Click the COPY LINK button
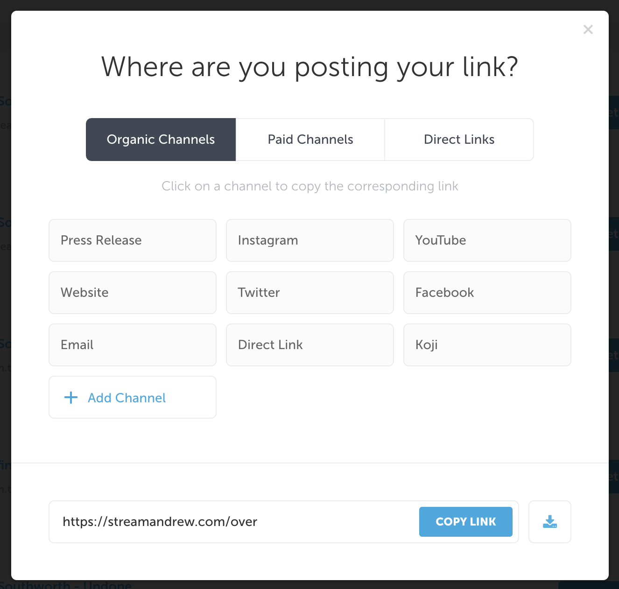The image size is (619, 589). 466,522
